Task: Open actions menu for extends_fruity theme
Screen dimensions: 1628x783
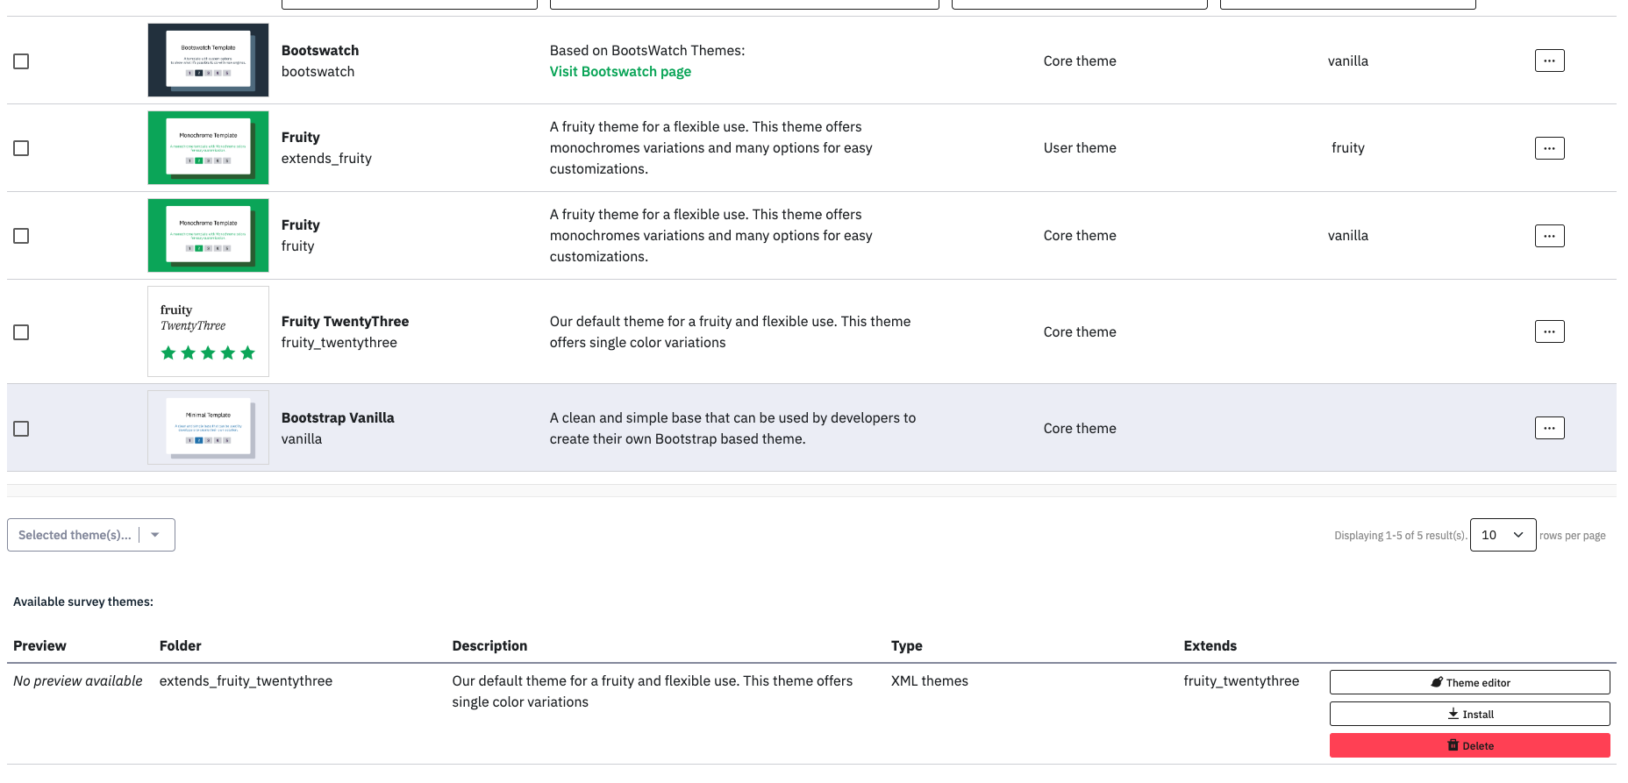Action: (1549, 148)
